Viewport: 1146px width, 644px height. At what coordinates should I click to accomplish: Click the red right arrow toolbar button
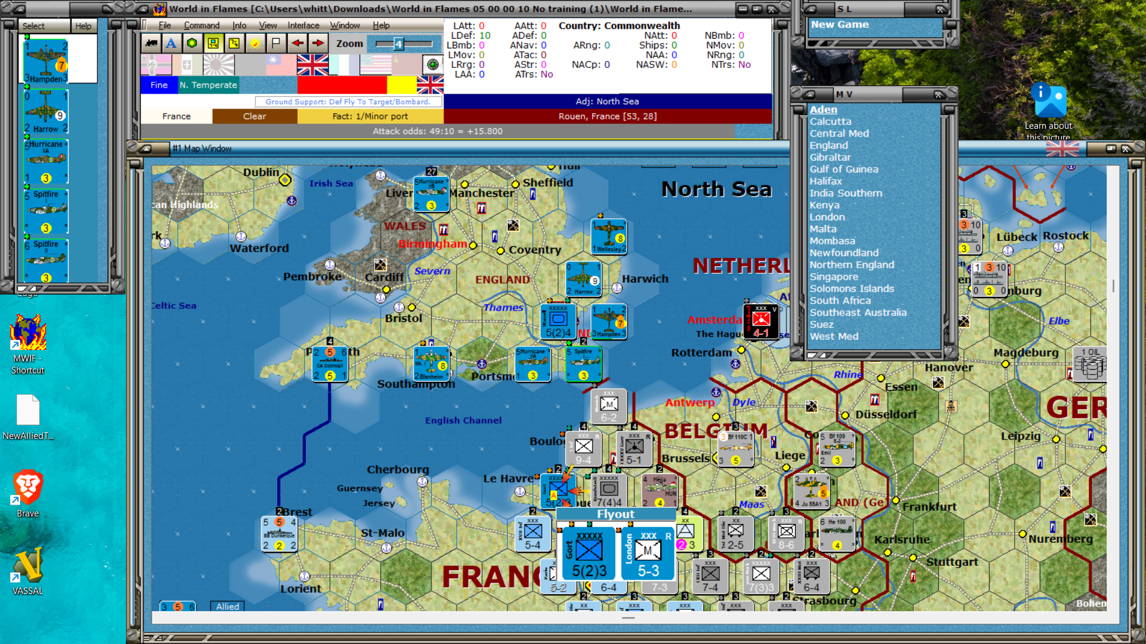click(318, 43)
